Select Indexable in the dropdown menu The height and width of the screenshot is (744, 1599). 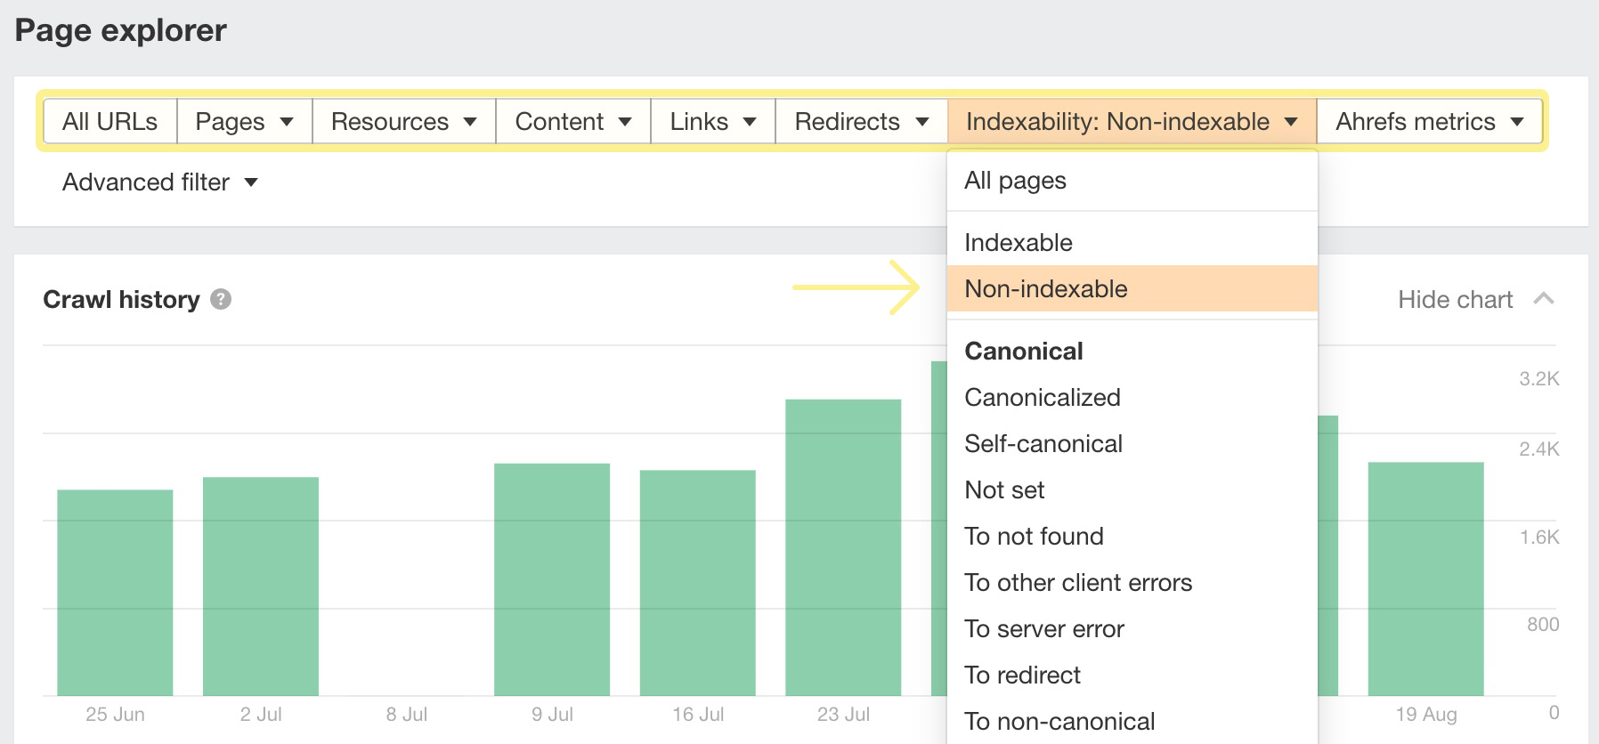point(1018,243)
